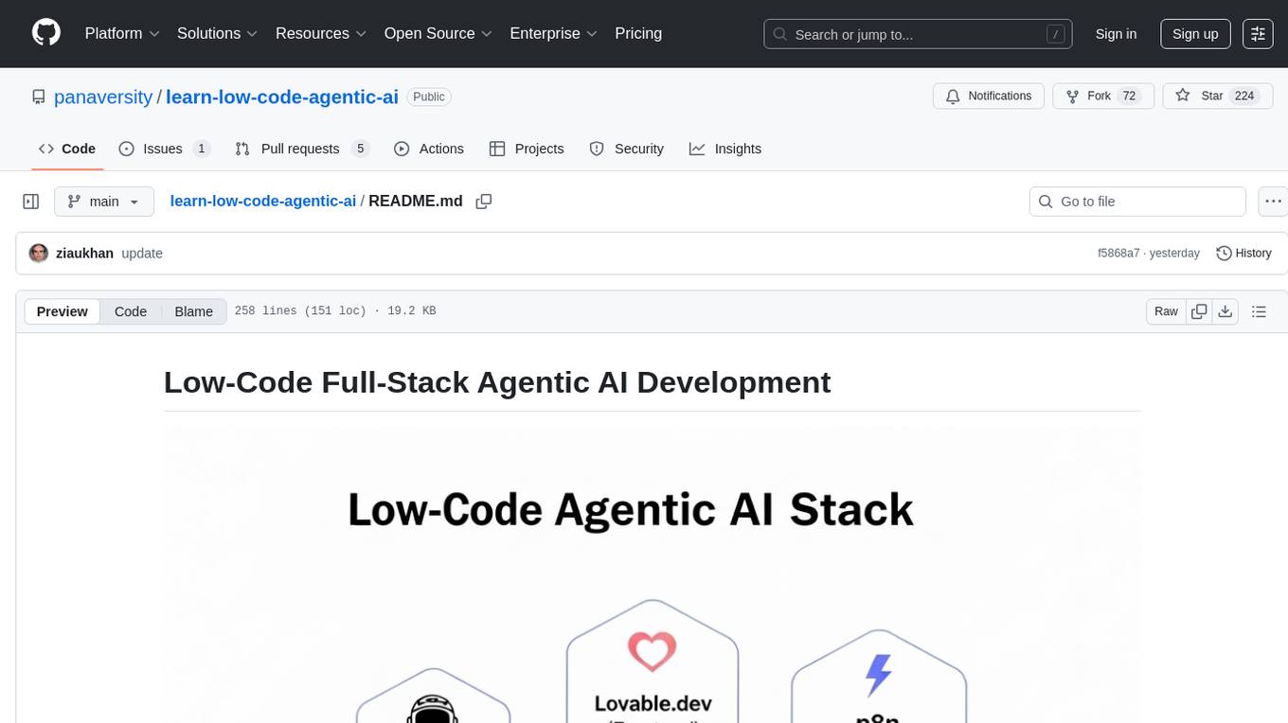Open the appearance settings icon in the header

1258,34
